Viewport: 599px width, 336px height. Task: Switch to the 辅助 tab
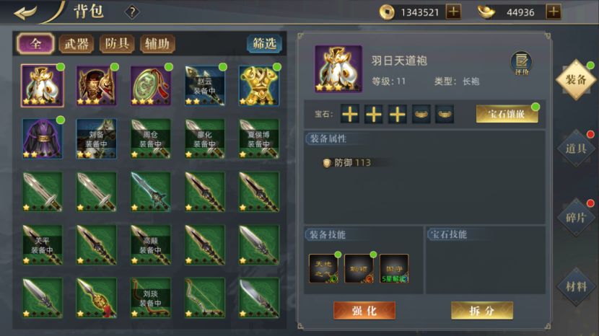point(157,44)
